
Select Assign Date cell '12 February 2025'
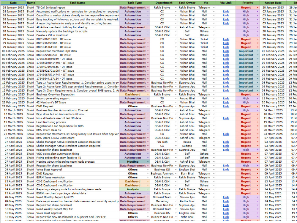[x=273, y=98]
